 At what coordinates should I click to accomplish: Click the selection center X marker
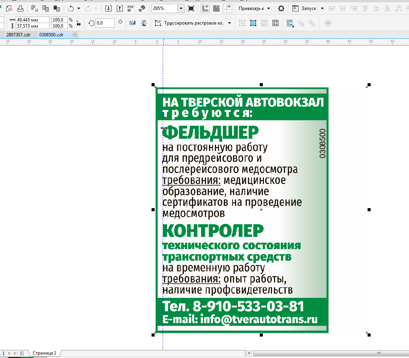click(261, 210)
